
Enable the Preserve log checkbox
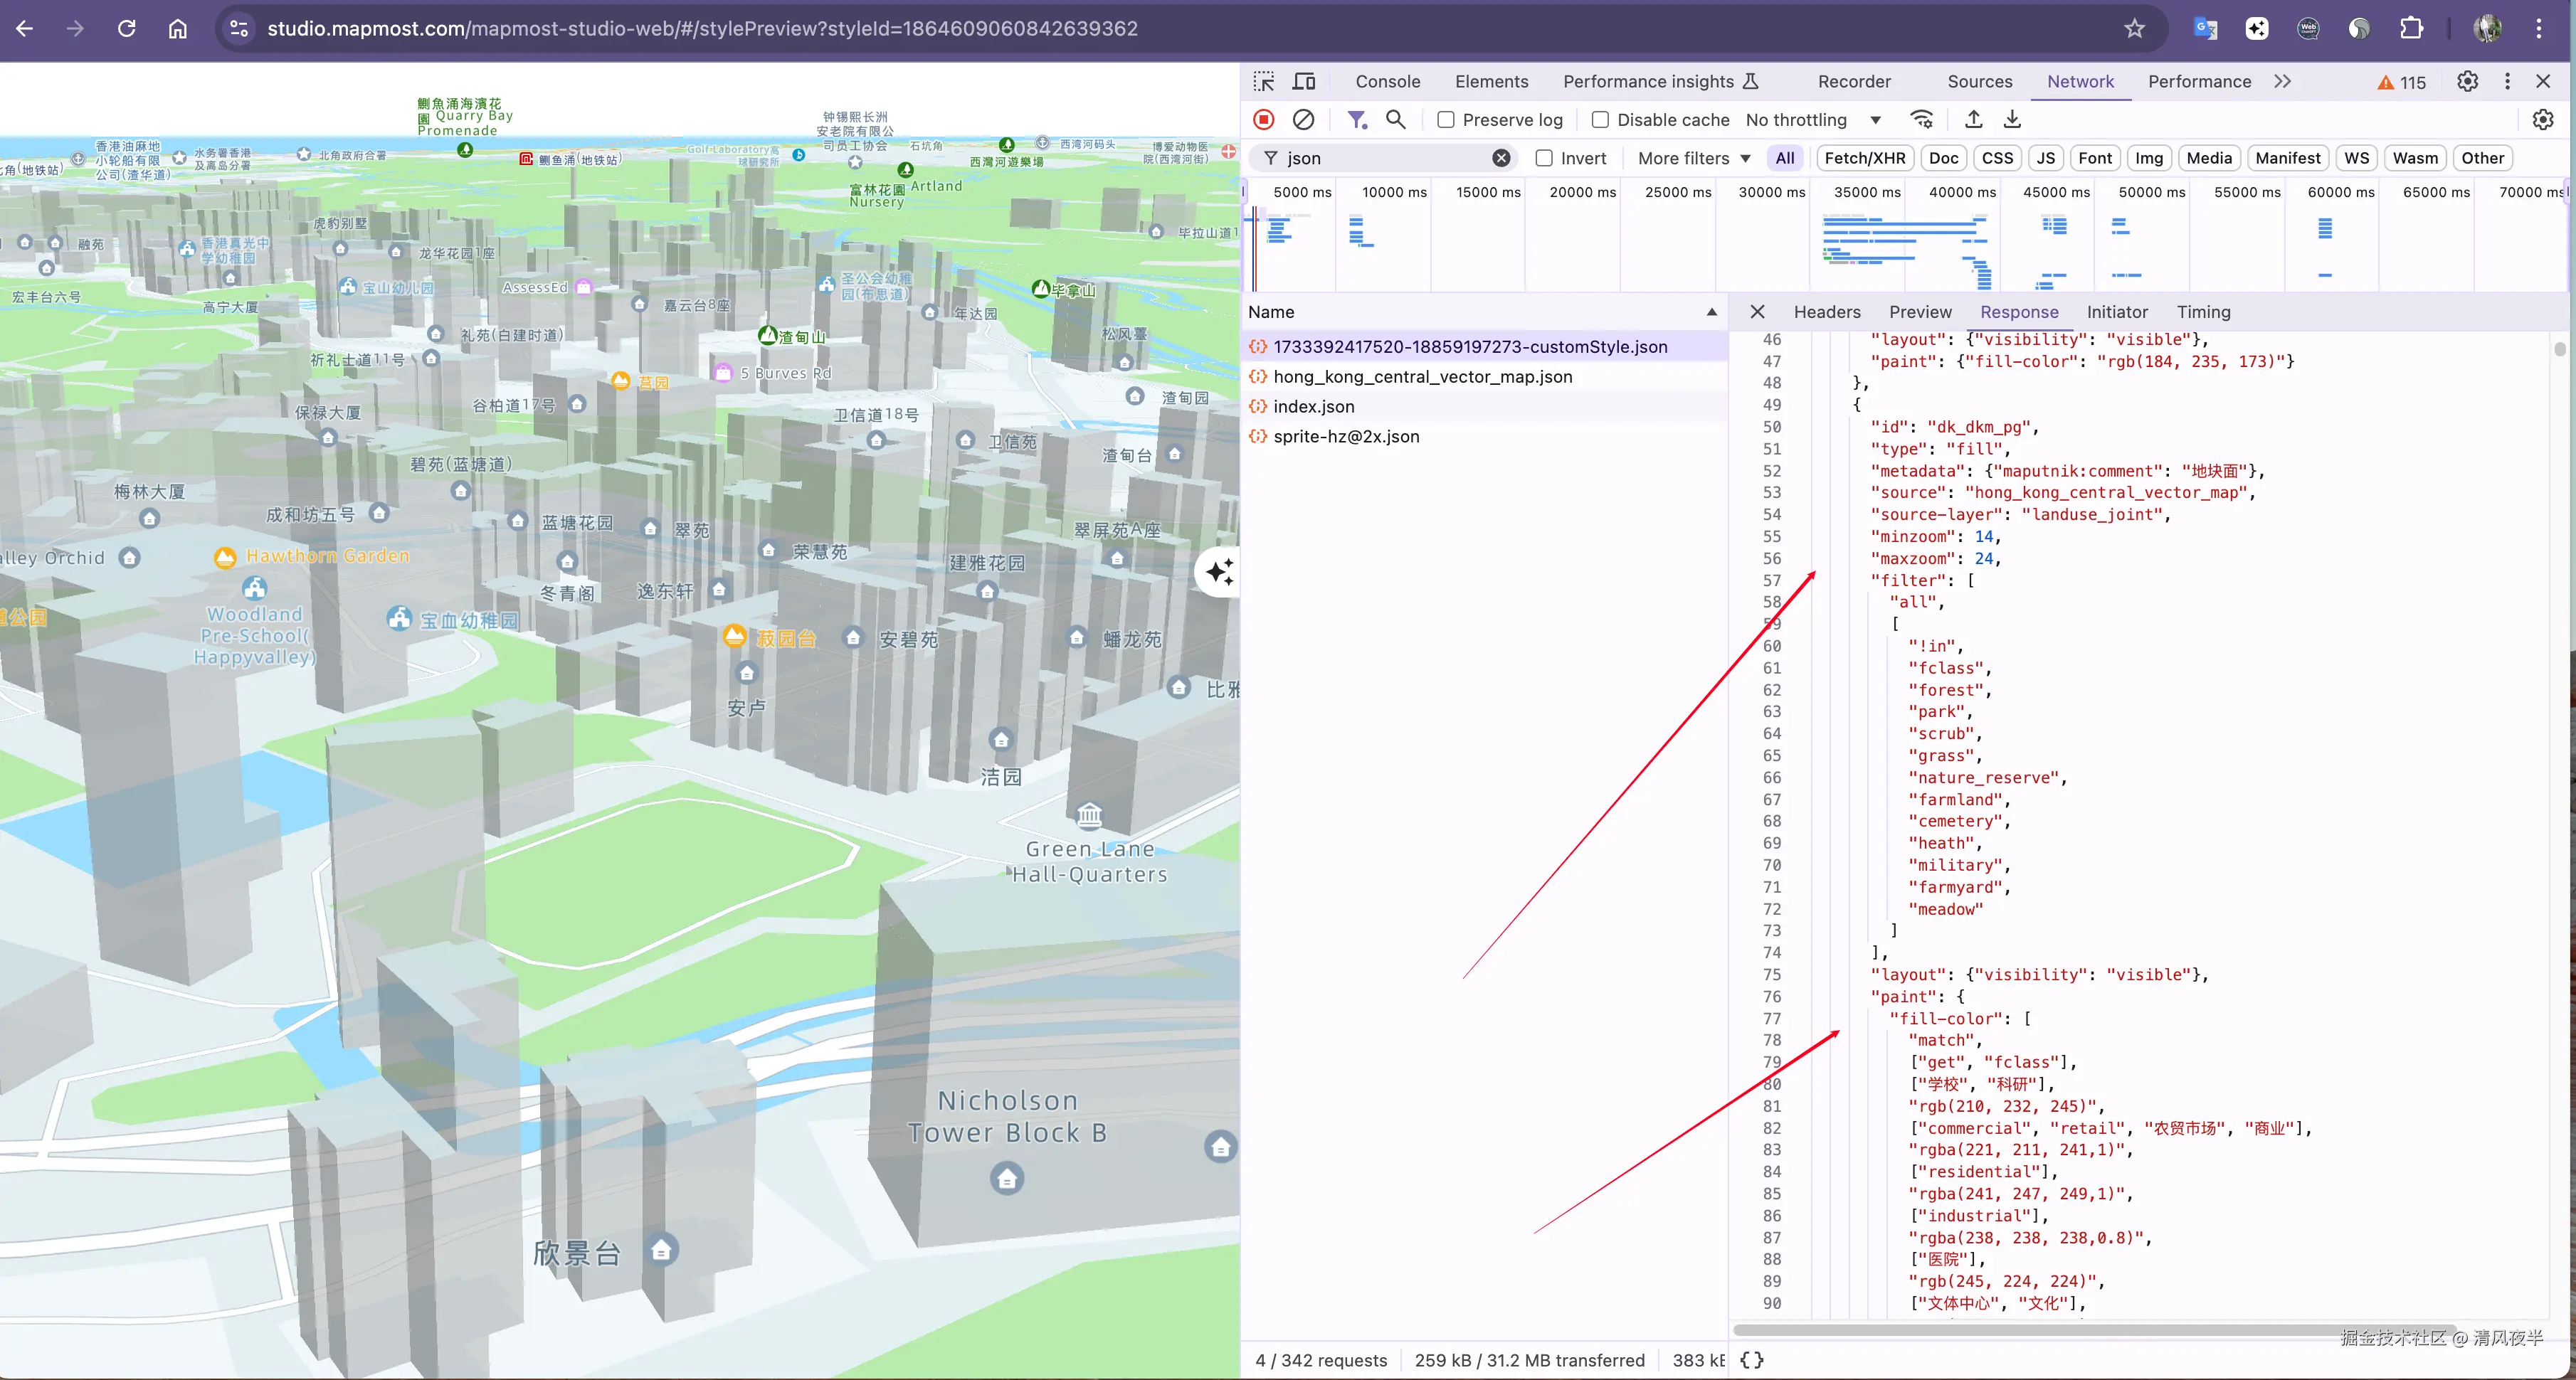1446,120
